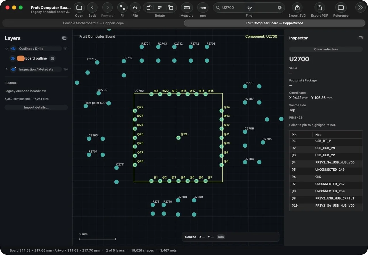368x255 pixels.
Task: Select pin @7 on the board
Action: (x=205, y=181)
